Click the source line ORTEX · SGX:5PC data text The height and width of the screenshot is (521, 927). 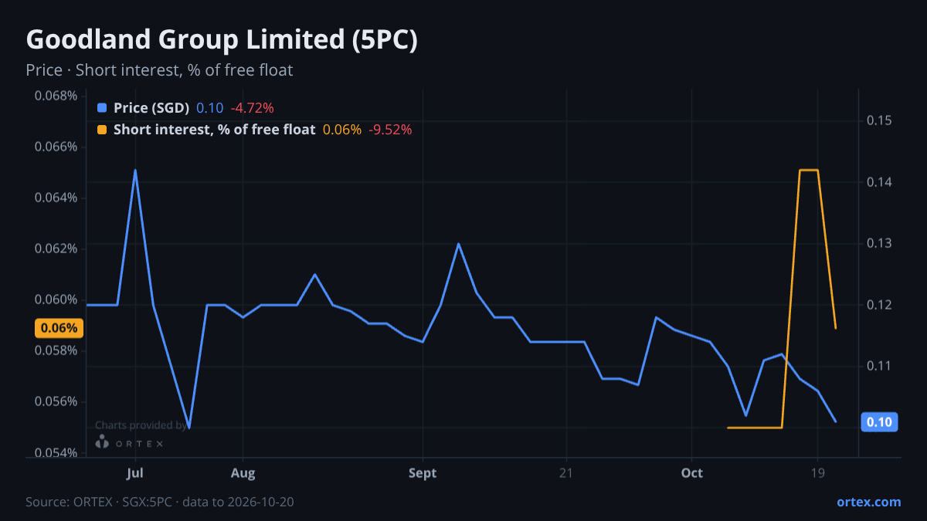160,502
